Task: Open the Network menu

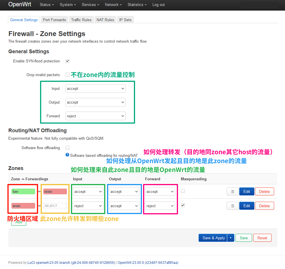Action: click(x=113, y=5)
